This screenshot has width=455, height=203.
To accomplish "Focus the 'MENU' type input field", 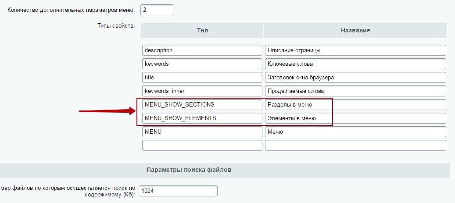I will [x=202, y=132].
